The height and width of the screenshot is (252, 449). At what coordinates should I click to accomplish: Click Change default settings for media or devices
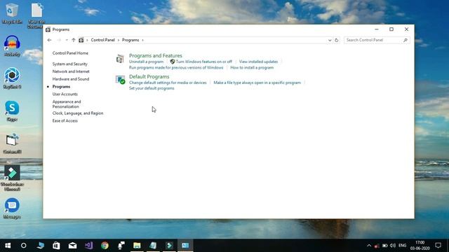(x=168, y=83)
